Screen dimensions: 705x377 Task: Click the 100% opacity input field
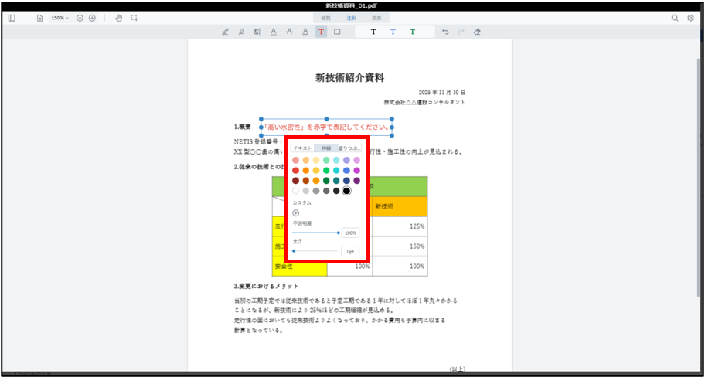tap(350, 233)
